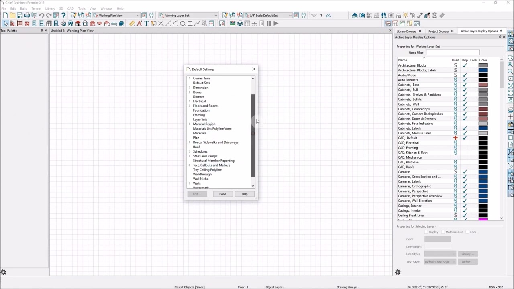Viewport: 514px width, 289px height.
Task: Open the Tools menu
Action: pos(82,8)
